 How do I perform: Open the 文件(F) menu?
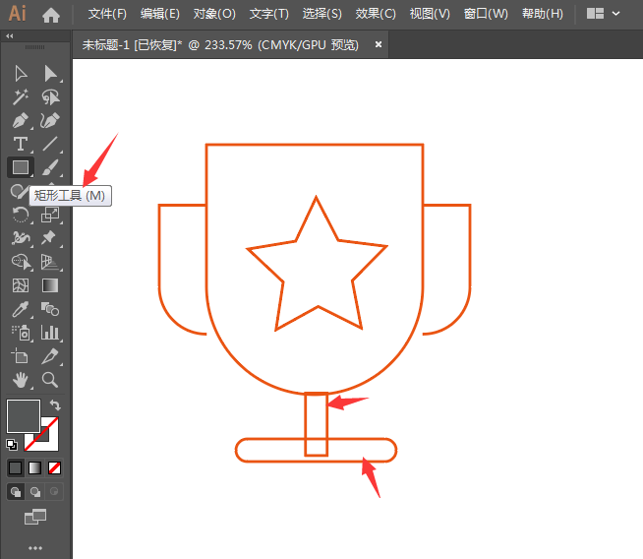tap(107, 14)
